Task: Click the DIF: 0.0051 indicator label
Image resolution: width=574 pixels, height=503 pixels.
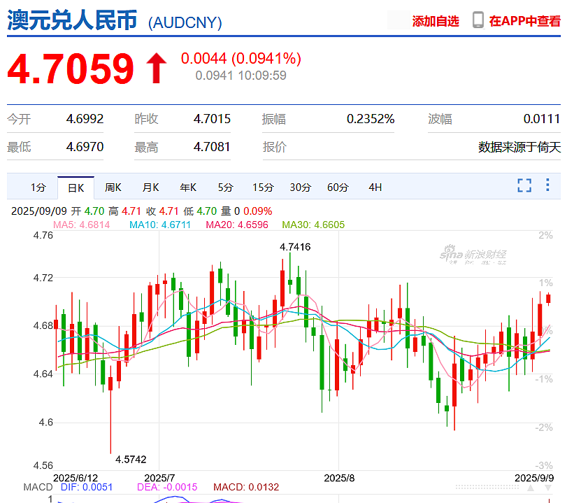Action: (x=87, y=487)
